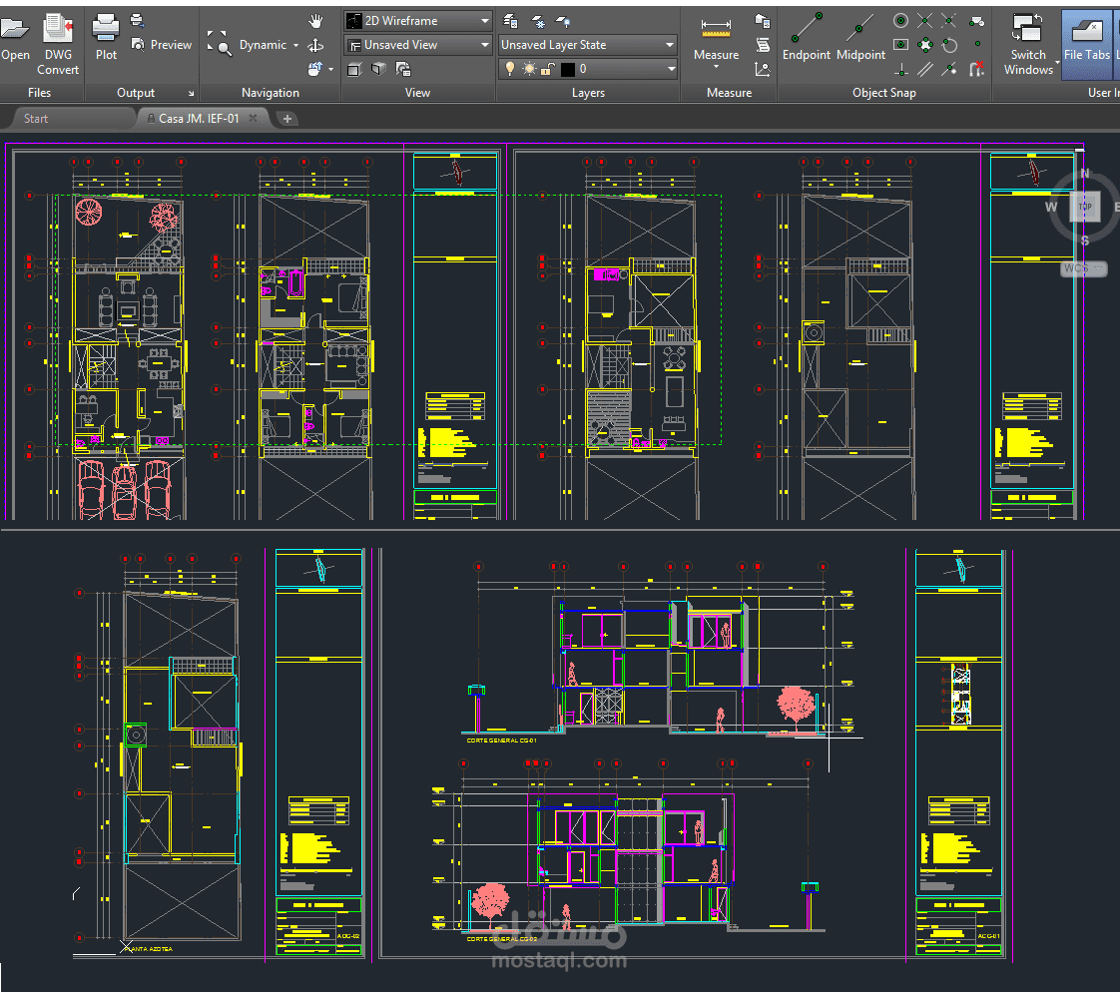Open the WCS coordinate system dropdown
This screenshot has width=1120, height=992.
tap(1084, 268)
